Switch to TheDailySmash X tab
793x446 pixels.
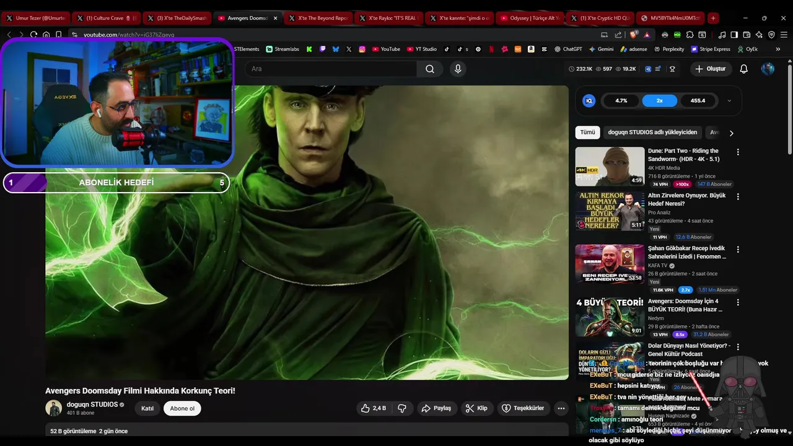[177, 18]
